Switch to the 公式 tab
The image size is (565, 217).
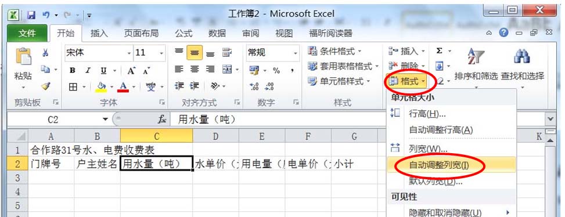point(183,34)
